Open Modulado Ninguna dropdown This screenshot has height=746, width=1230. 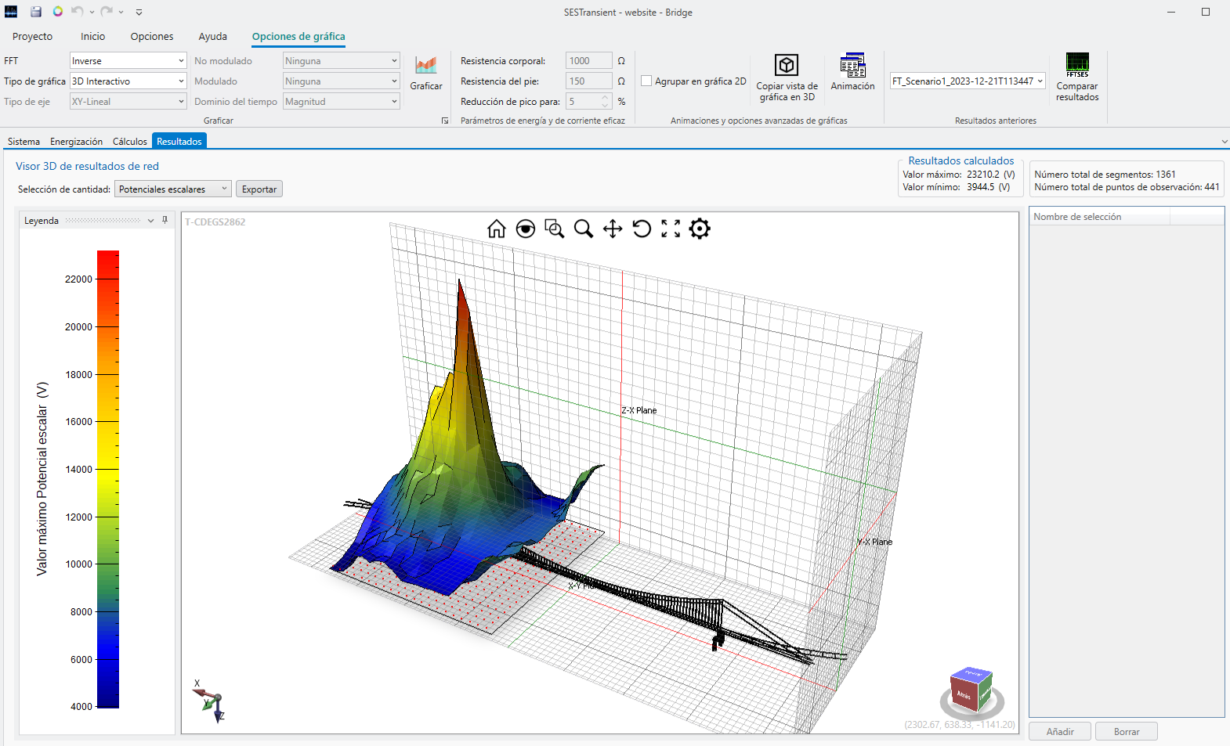point(342,81)
